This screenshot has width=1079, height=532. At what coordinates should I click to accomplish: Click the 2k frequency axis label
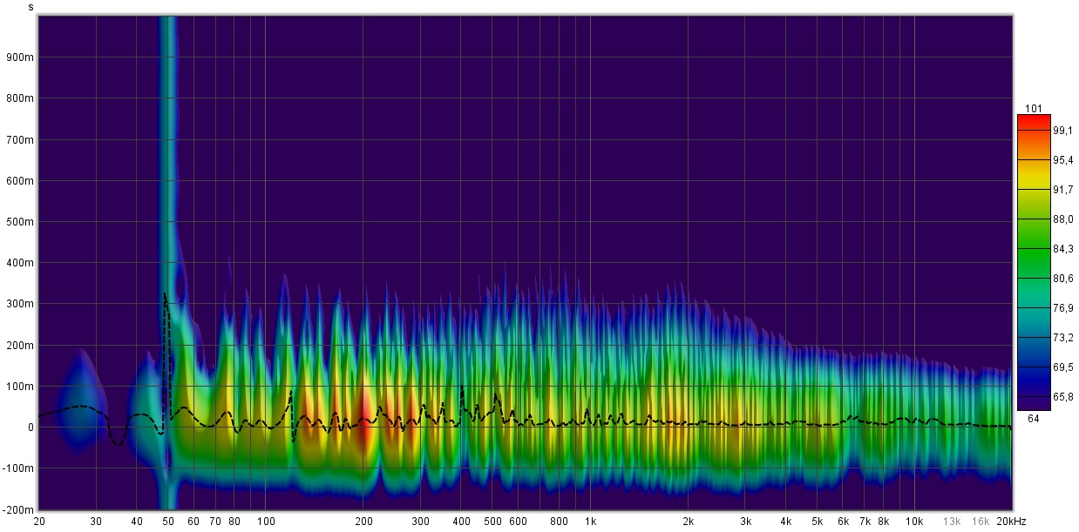click(688, 522)
